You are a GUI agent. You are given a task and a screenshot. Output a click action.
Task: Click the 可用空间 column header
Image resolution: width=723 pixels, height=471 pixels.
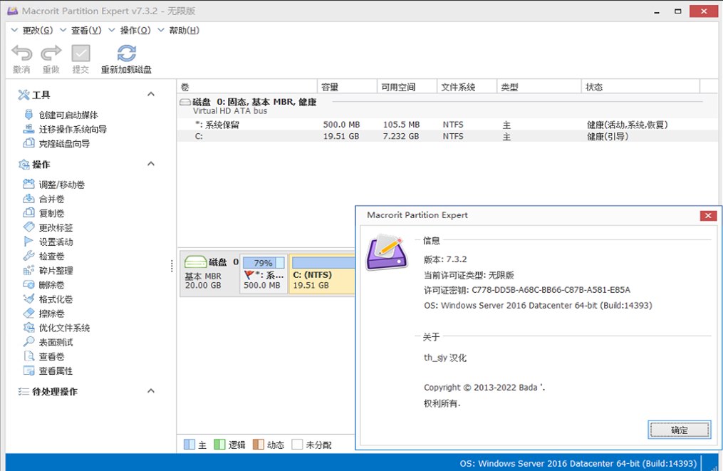407,87
